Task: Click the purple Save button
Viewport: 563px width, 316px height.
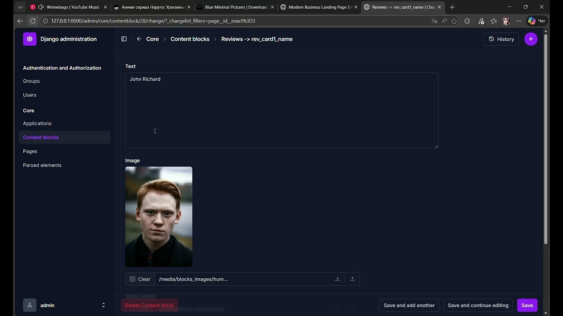Action: coord(527,305)
